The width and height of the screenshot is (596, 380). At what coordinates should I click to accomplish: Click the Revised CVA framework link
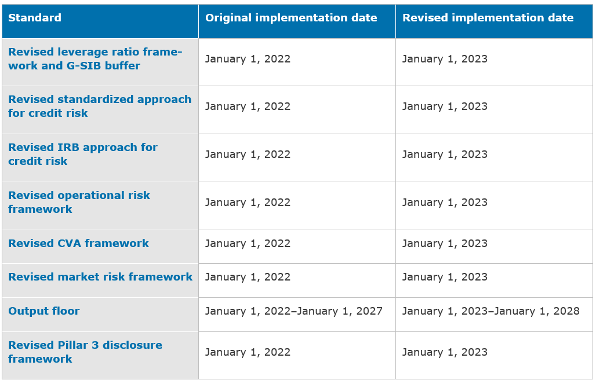78,244
